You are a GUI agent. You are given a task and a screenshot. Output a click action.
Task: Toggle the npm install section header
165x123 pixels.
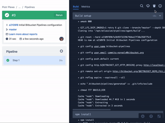[x=105, y=114]
